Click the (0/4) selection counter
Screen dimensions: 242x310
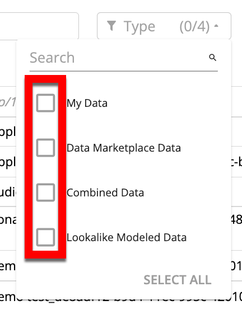pyautogui.click(x=194, y=26)
